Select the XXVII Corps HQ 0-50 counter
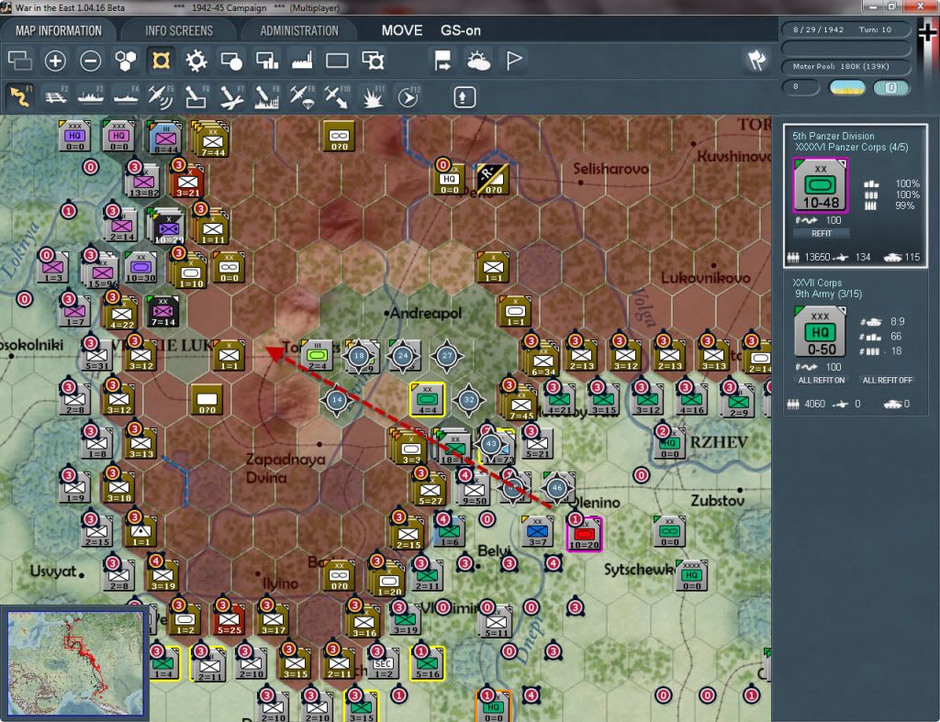940x722 pixels. point(820,332)
